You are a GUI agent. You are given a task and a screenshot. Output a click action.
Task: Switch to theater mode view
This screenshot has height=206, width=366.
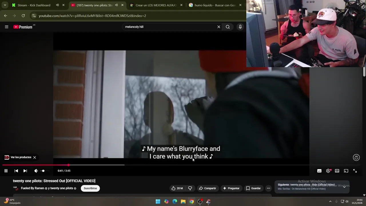337,171
